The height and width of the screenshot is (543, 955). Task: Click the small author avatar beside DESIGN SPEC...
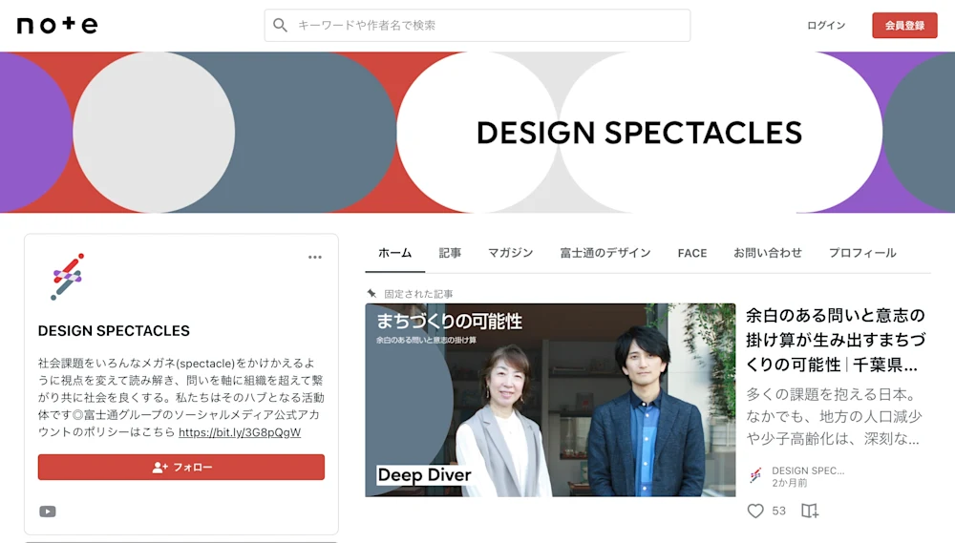[x=755, y=475]
